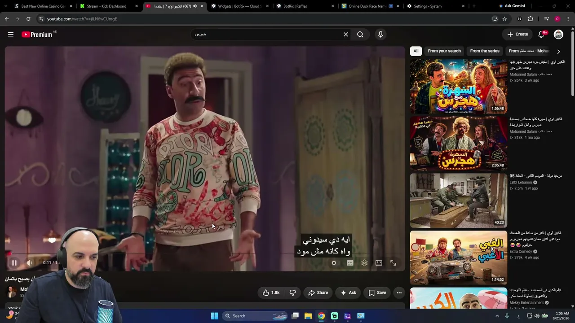The image size is (575, 323).
Task: Open YouTube notifications bell
Action: point(542,35)
